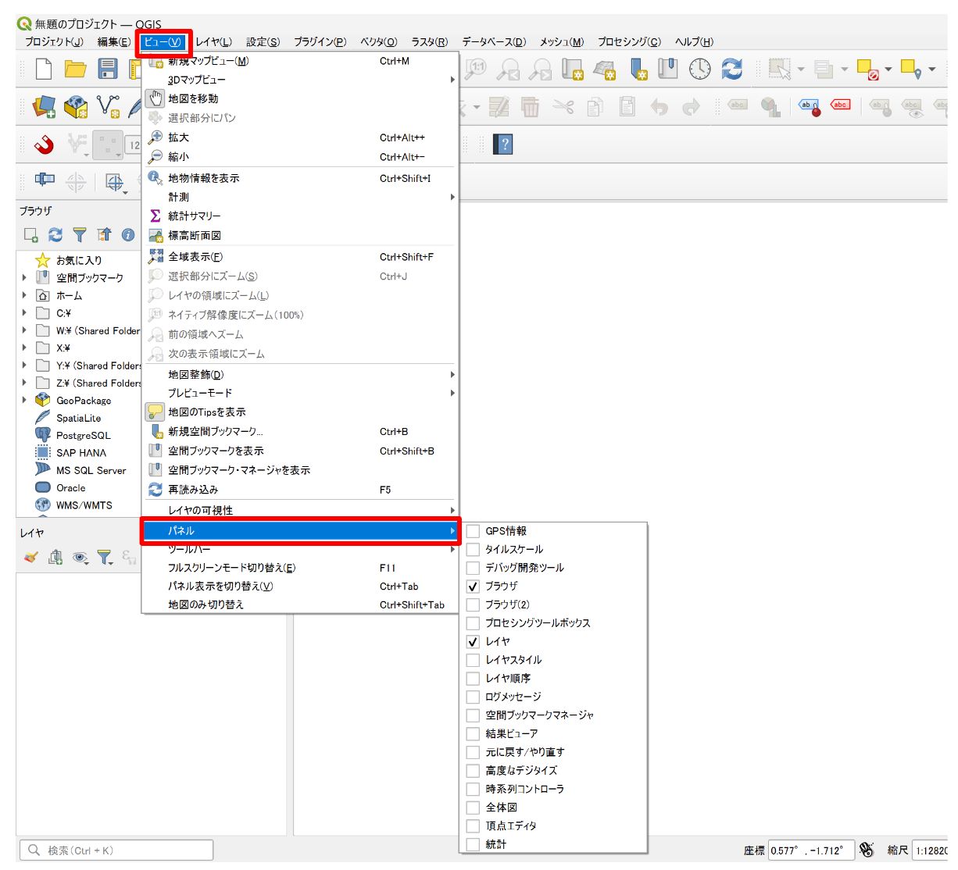Click the Refresh map icon in toolbar
This screenshot has width=958, height=870.
[x=732, y=69]
